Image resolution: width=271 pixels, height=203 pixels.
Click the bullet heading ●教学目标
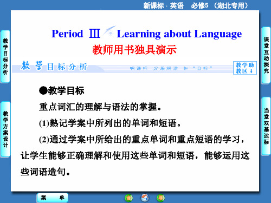(62, 90)
